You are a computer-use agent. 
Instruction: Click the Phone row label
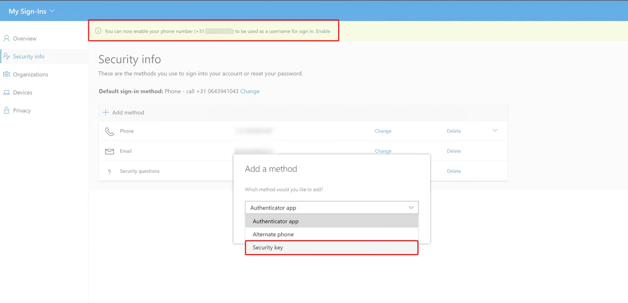(x=127, y=131)
